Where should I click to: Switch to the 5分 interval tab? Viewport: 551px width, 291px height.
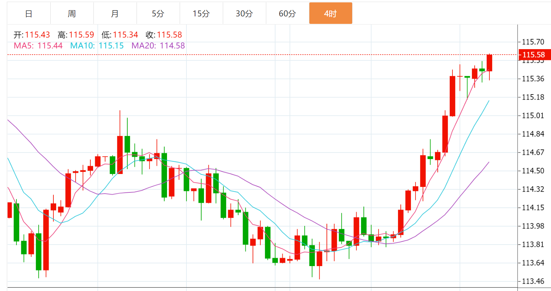pos(158,14)
